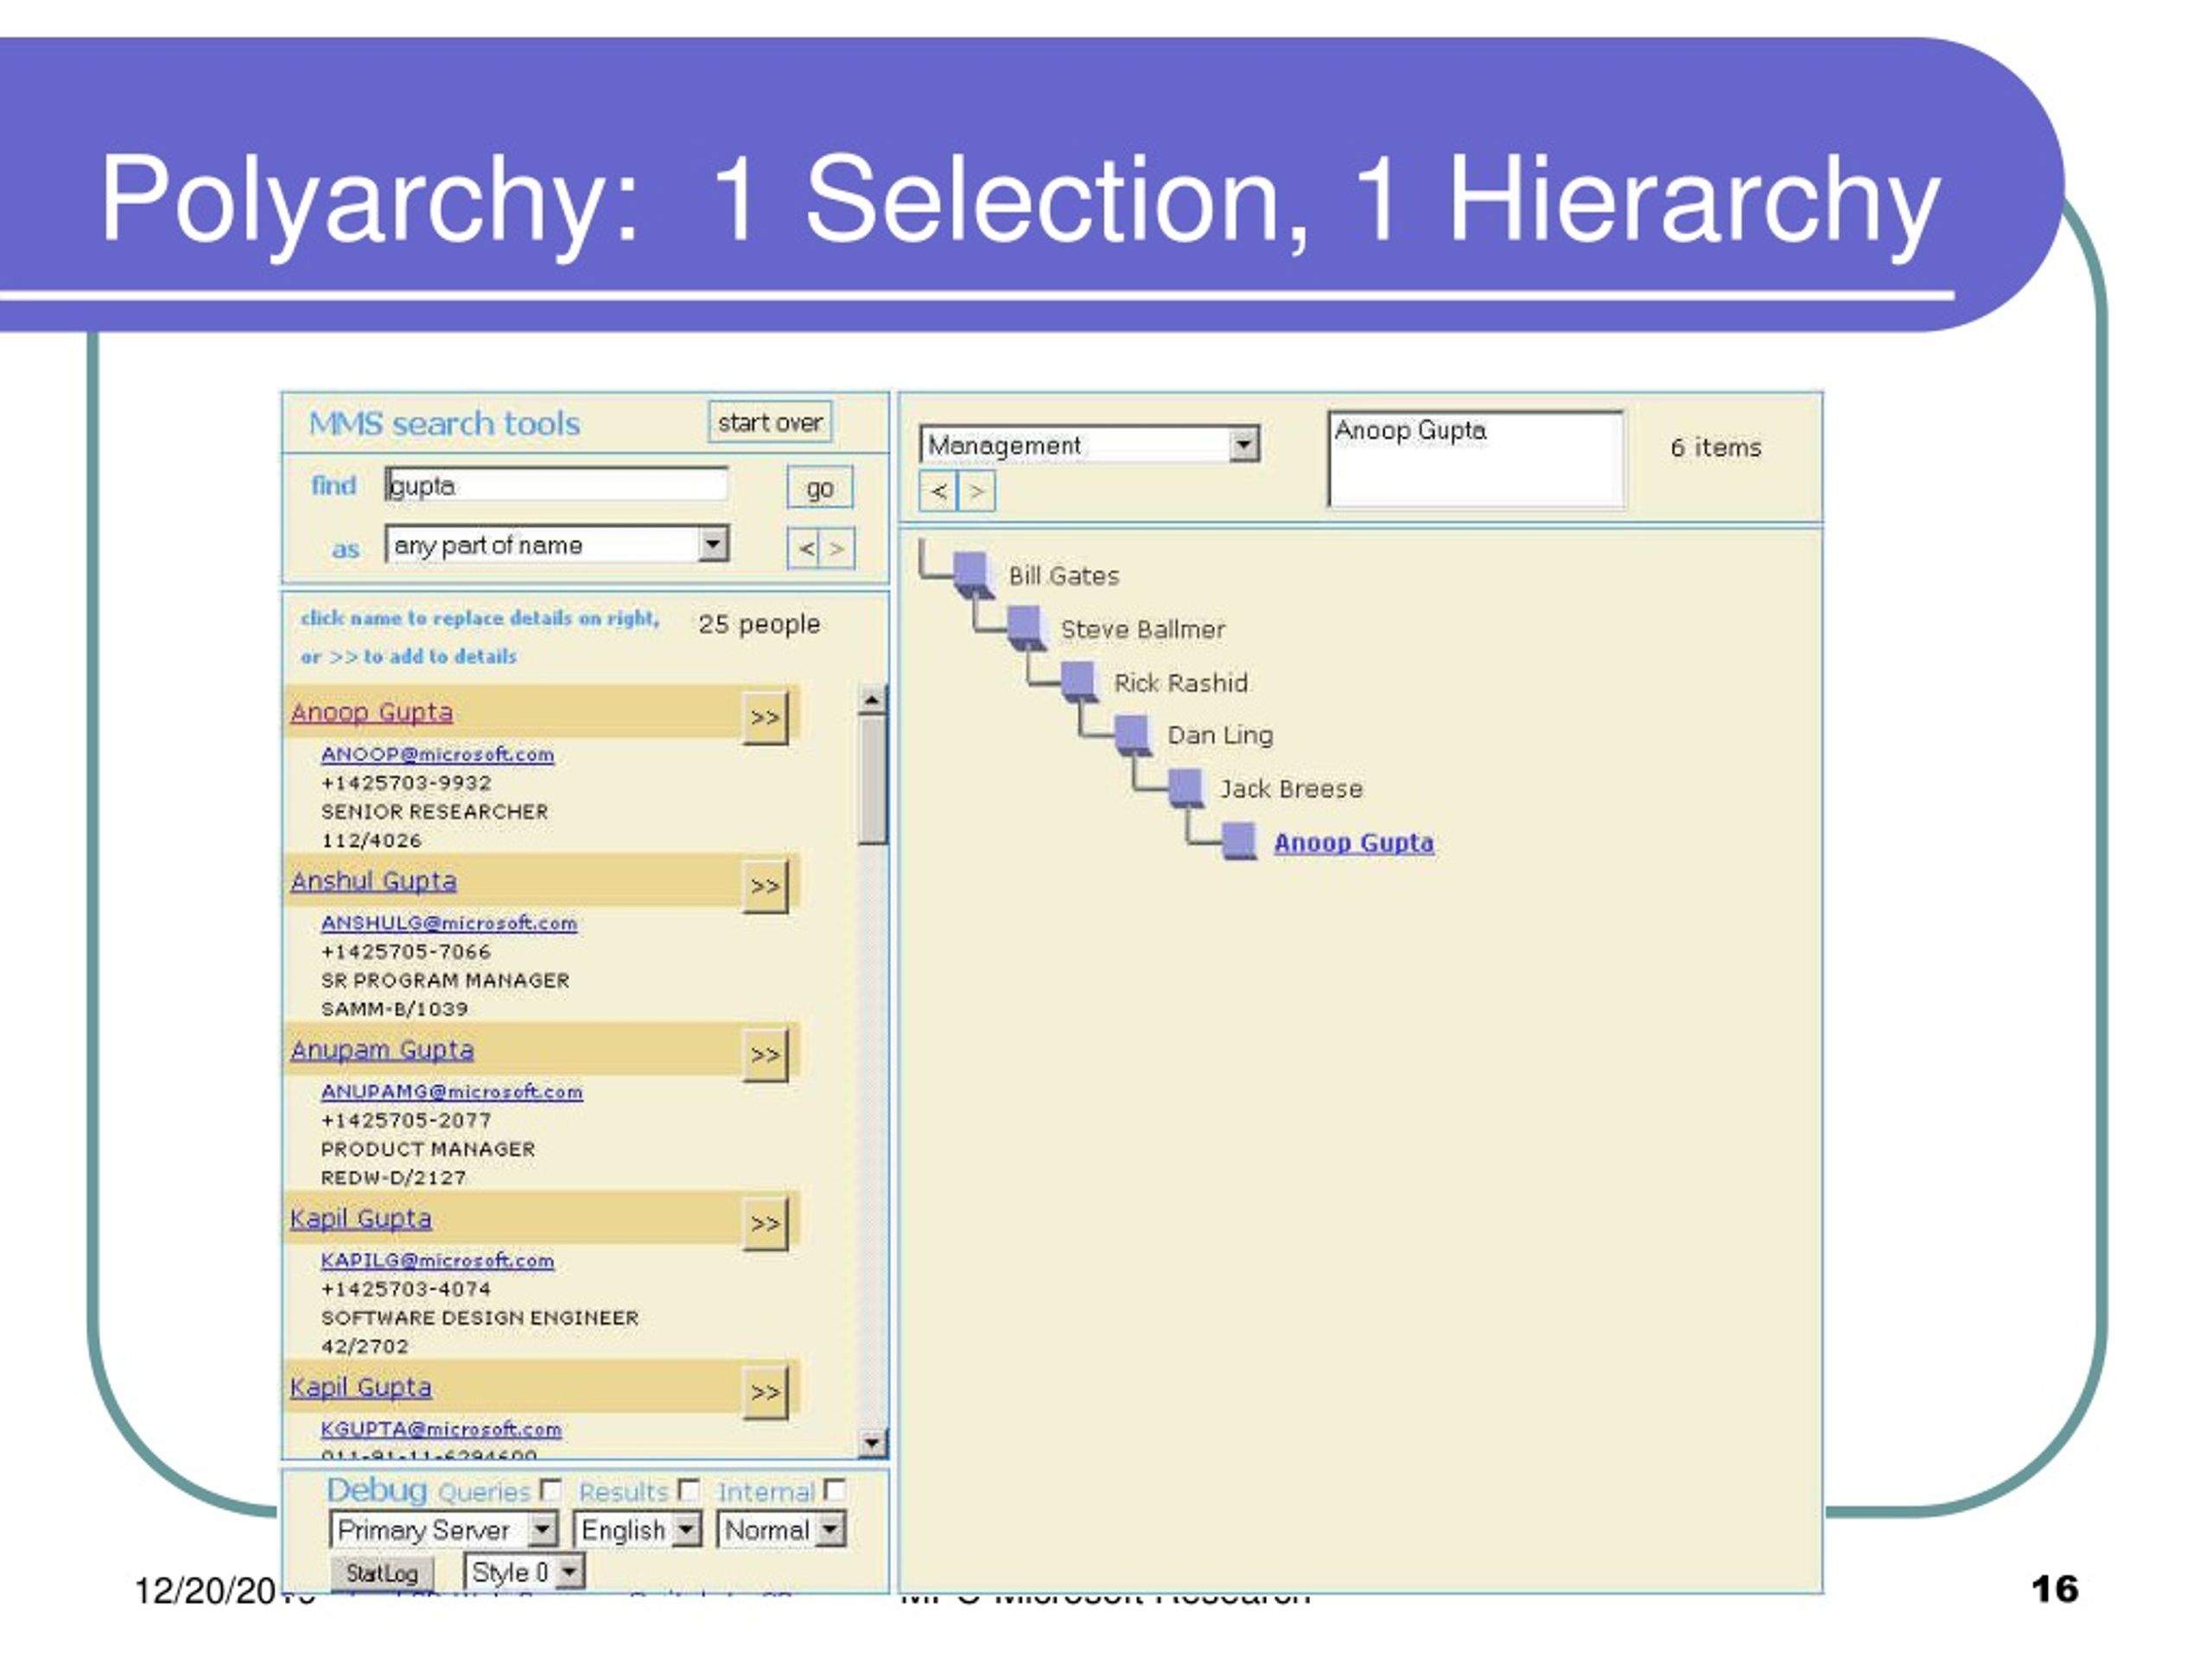The width and height of the screenshot is (2212, 1659).
Task: Click back arrow under Management dropdown
Action: pyautogui.click(x=938, y=491)
